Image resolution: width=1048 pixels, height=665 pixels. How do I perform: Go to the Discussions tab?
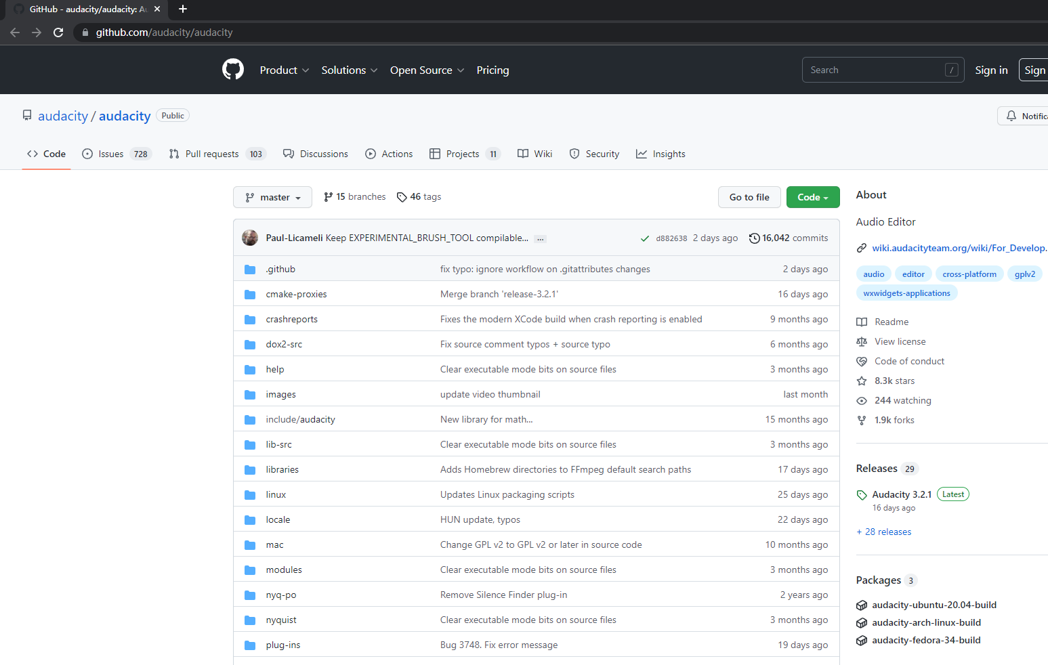coord(316,154)
